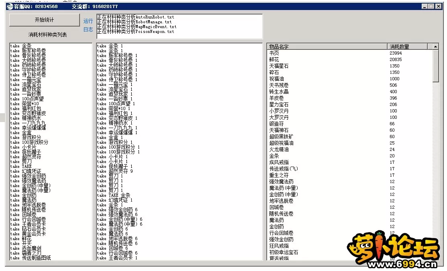Click the 开始统计 button
The width and height of the screenshot is (447, 271).
pyautogui.click(x=44, y=20)
